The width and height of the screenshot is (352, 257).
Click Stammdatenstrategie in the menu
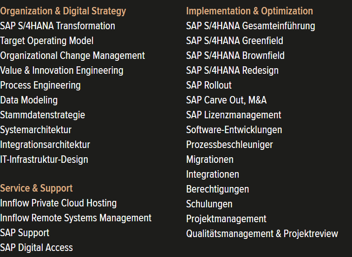[x=42, y=115]
